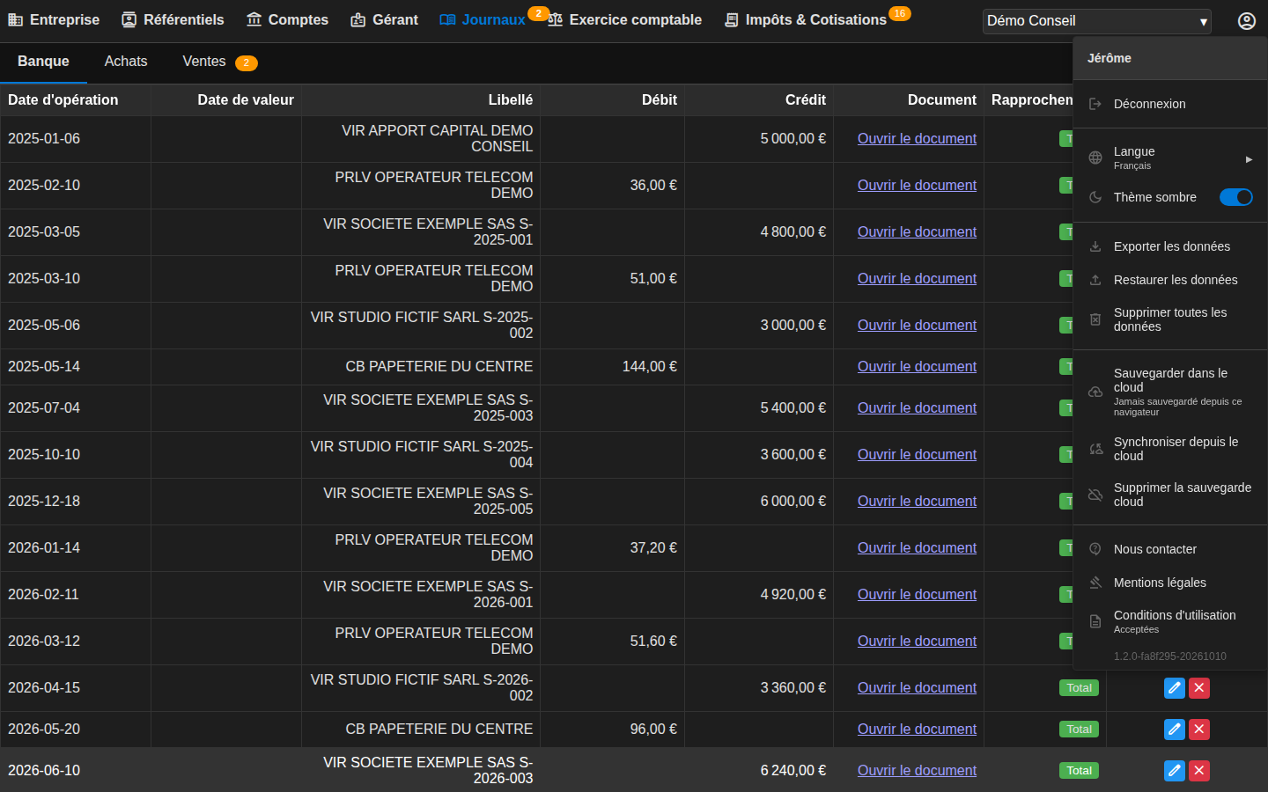
Task: Open the Exercice comptable menu
Action: [x=625, y=19]
